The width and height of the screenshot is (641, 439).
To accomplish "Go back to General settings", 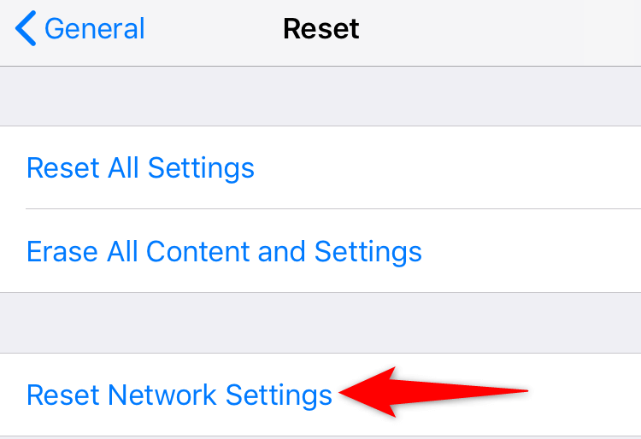I will click(79, 28).
